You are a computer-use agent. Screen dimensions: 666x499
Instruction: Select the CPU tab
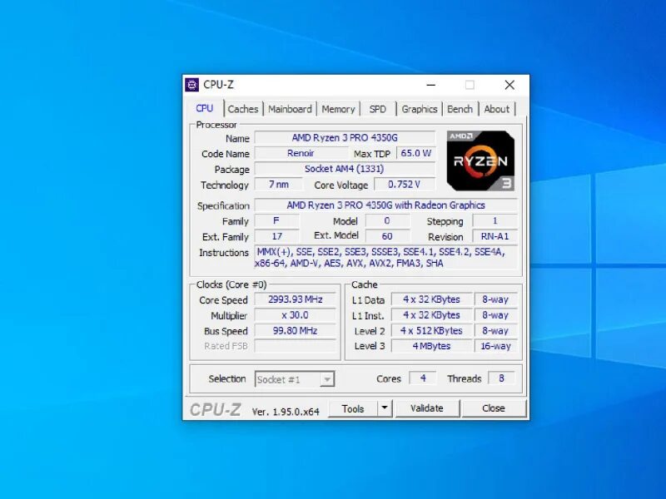204,108
